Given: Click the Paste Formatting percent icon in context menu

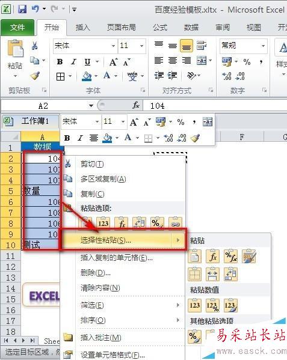Looking at the screenshot, I should click(158, 223).
